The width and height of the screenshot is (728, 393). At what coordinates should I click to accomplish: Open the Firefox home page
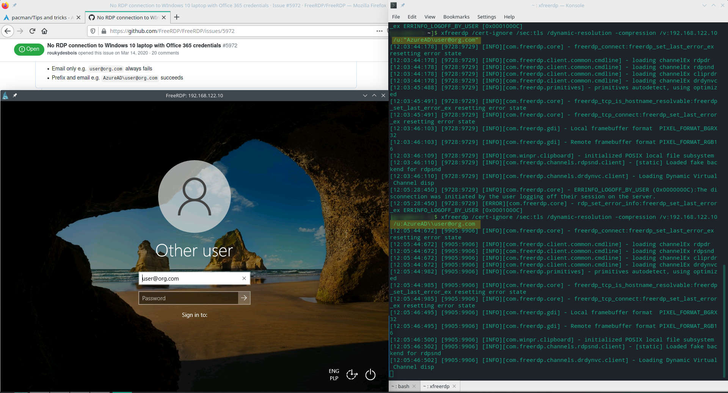44,31
